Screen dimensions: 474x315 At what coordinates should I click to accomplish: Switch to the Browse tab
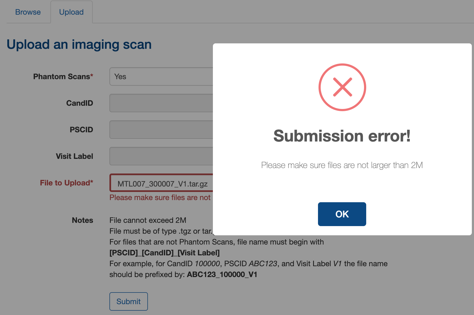[x=28, y=12]
